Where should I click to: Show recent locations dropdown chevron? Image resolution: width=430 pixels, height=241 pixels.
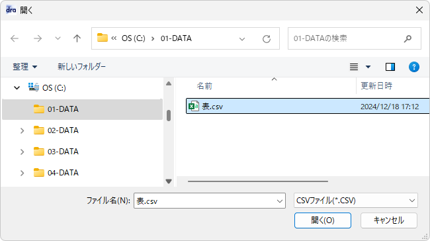(58, 38)
